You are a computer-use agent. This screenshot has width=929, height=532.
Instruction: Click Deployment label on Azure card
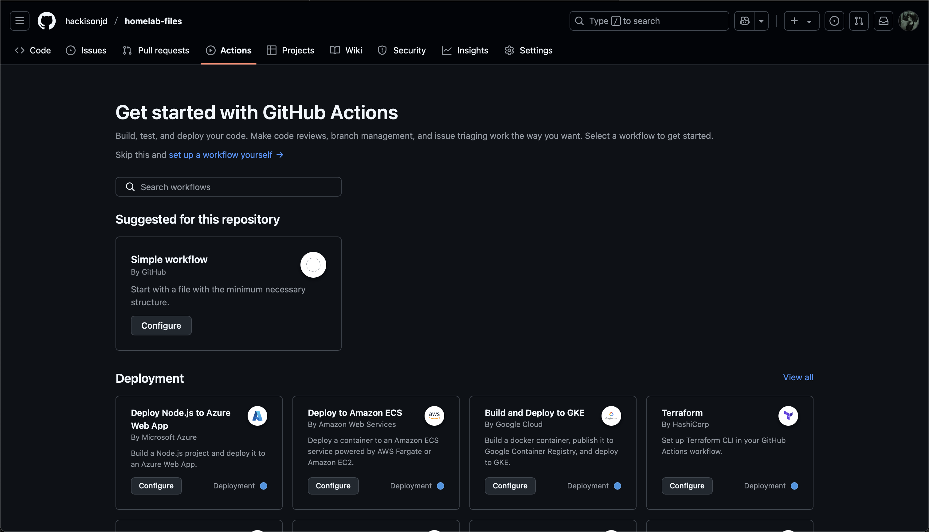click(234, 486)
